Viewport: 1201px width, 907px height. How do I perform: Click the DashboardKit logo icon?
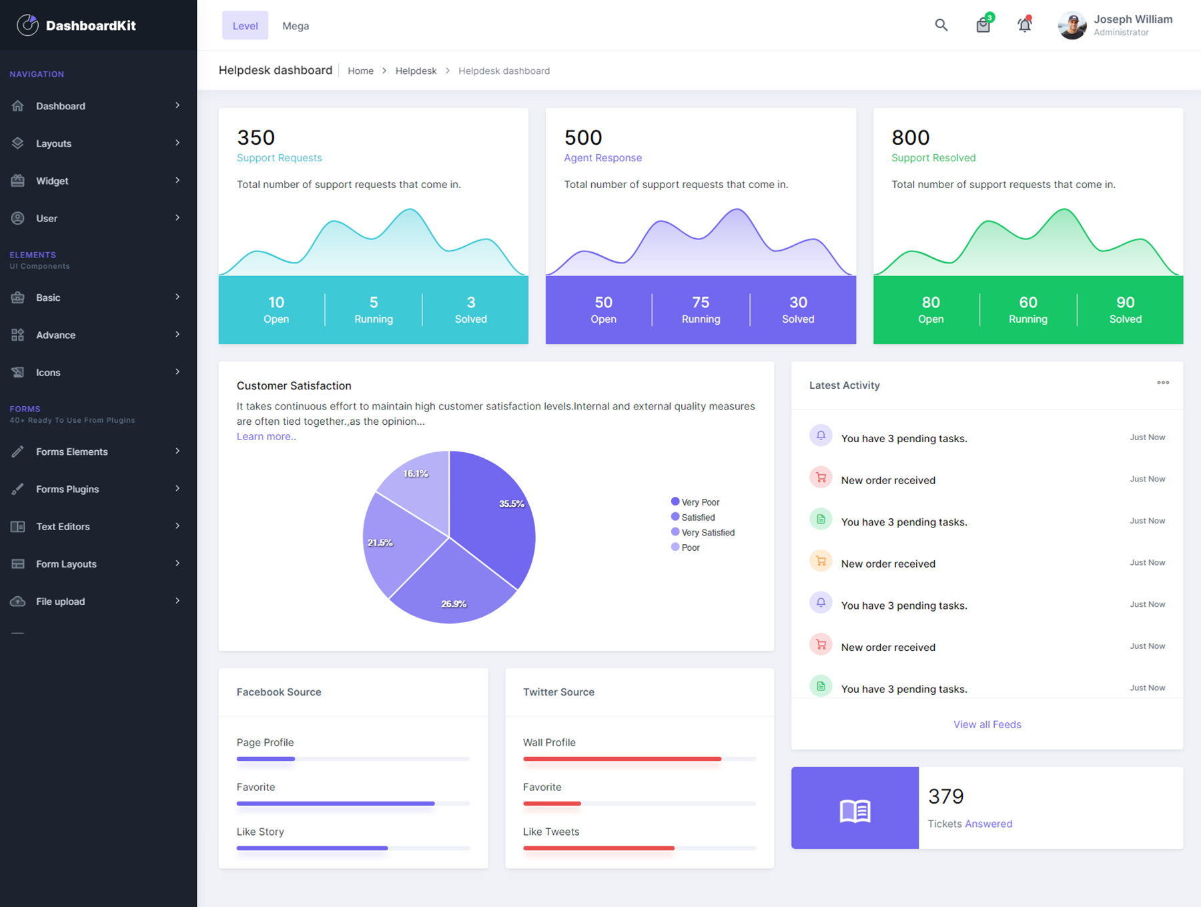coord(27,25)
